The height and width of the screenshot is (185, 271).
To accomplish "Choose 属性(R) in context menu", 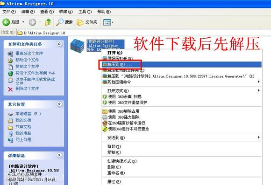I will (x=181, y=182).
